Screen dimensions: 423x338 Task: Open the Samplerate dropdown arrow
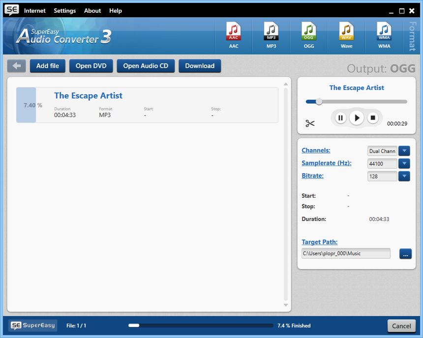point(404,164)
